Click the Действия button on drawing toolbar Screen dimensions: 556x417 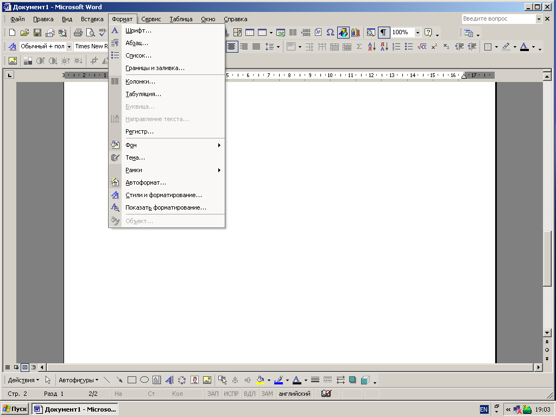[x=23, y=380]
